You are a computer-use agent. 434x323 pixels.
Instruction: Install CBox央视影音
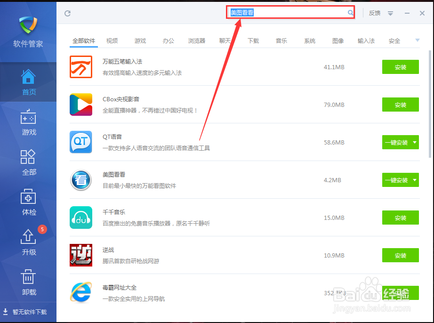pyautogui.click(x=400, y=105)
